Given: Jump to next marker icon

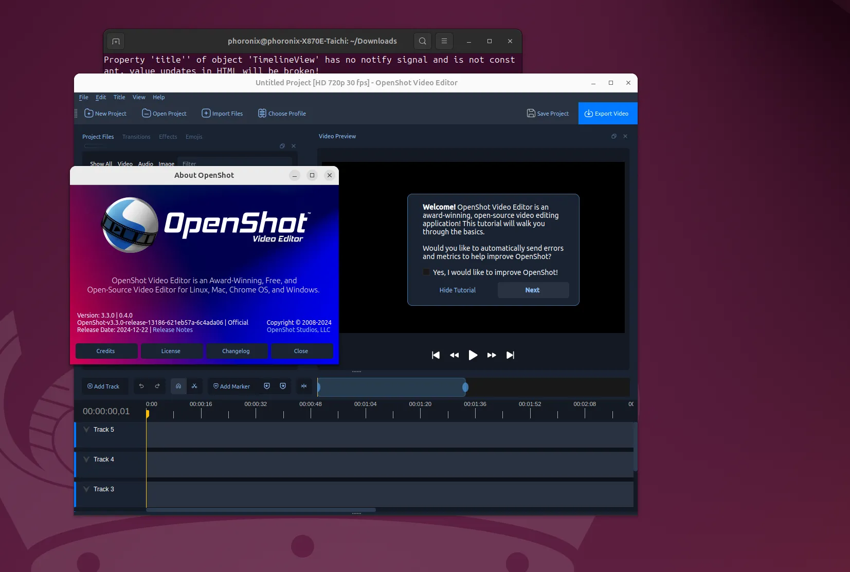Looking at the screenshot, I should point(283,386).
